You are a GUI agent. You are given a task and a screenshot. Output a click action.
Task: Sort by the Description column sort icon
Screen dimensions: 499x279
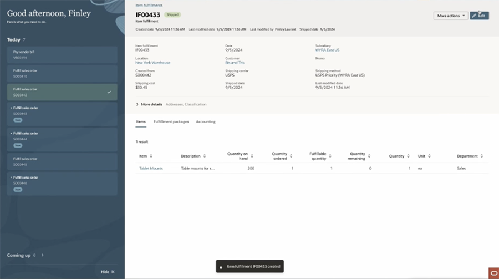(x=205, y=156)
